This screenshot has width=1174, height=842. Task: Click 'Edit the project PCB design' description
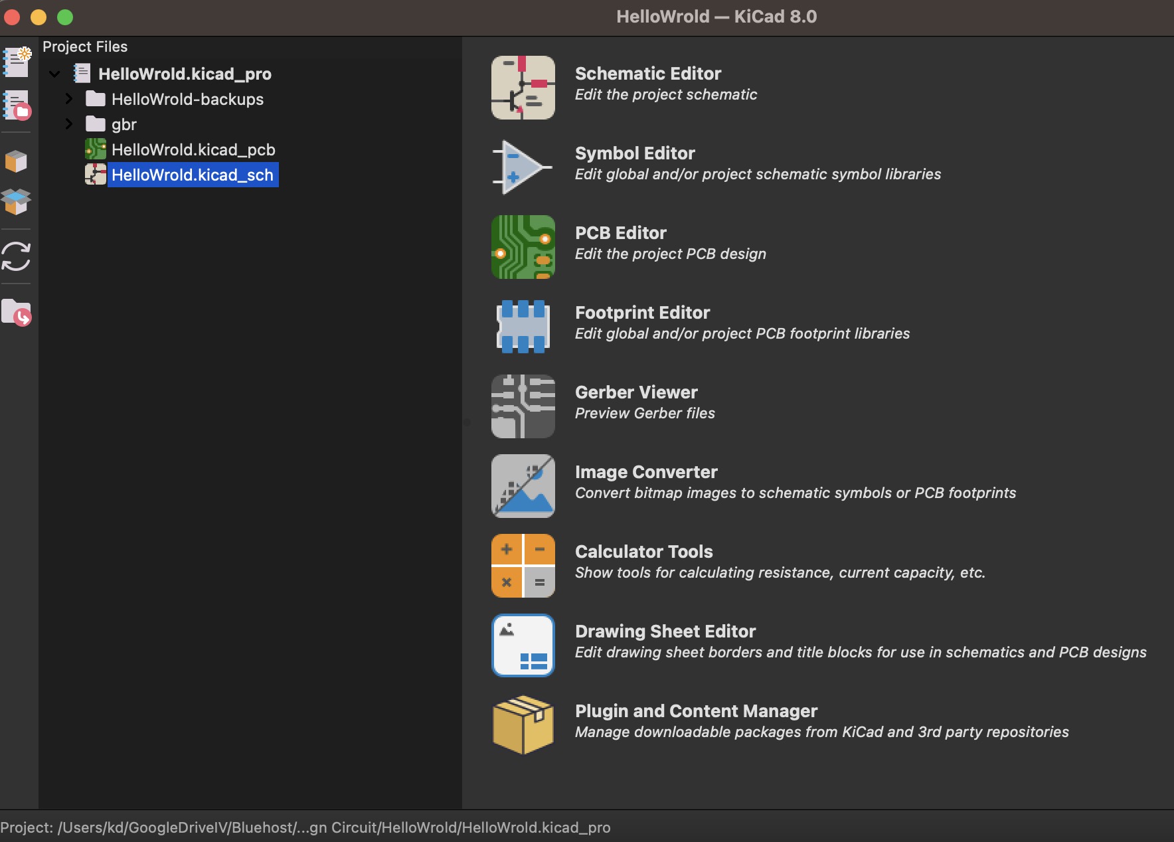click(x=671, y=254)
